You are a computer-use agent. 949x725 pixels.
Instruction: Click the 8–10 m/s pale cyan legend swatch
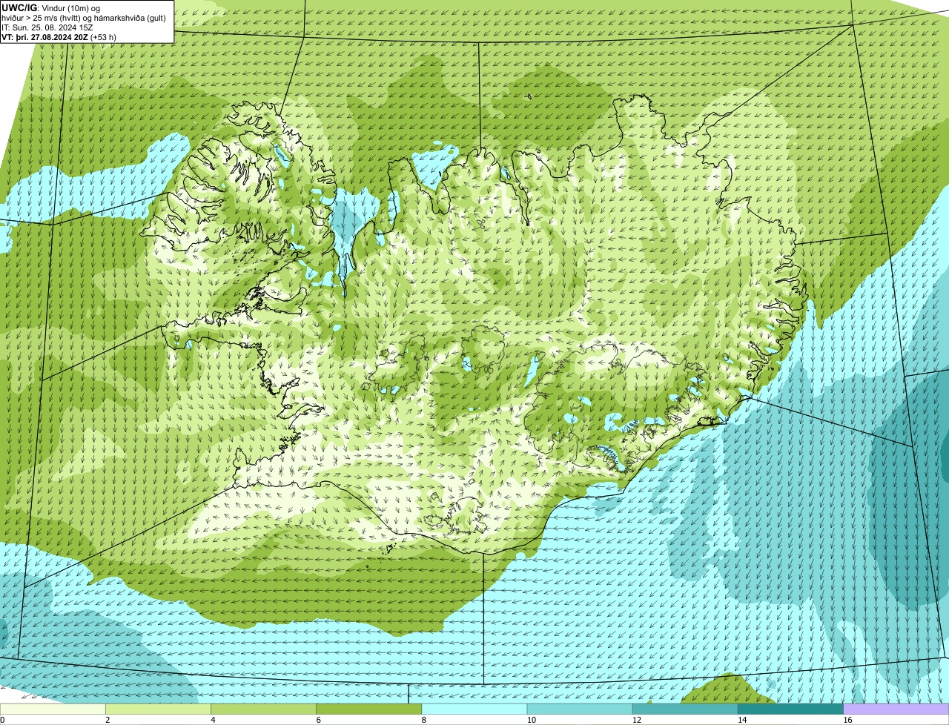pos(474,709)
